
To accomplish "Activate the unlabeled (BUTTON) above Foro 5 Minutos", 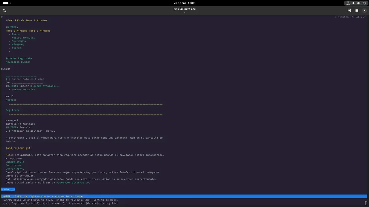I will tap(12, 27).
